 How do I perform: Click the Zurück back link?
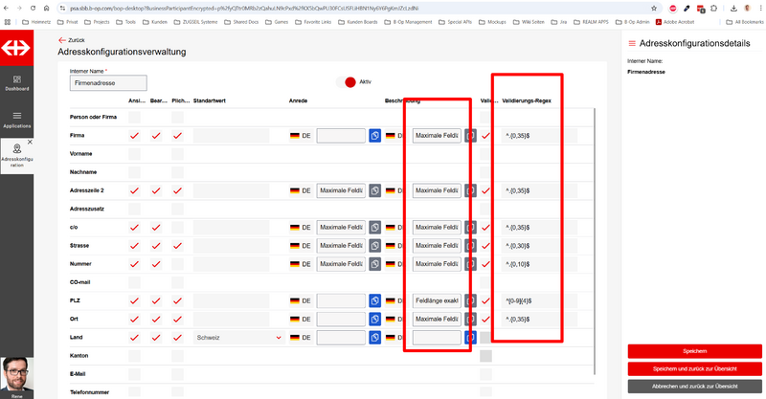69,40
